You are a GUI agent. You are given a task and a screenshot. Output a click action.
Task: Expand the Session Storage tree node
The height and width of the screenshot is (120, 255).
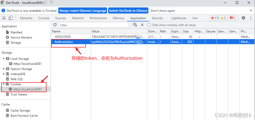tap(4, 69)
